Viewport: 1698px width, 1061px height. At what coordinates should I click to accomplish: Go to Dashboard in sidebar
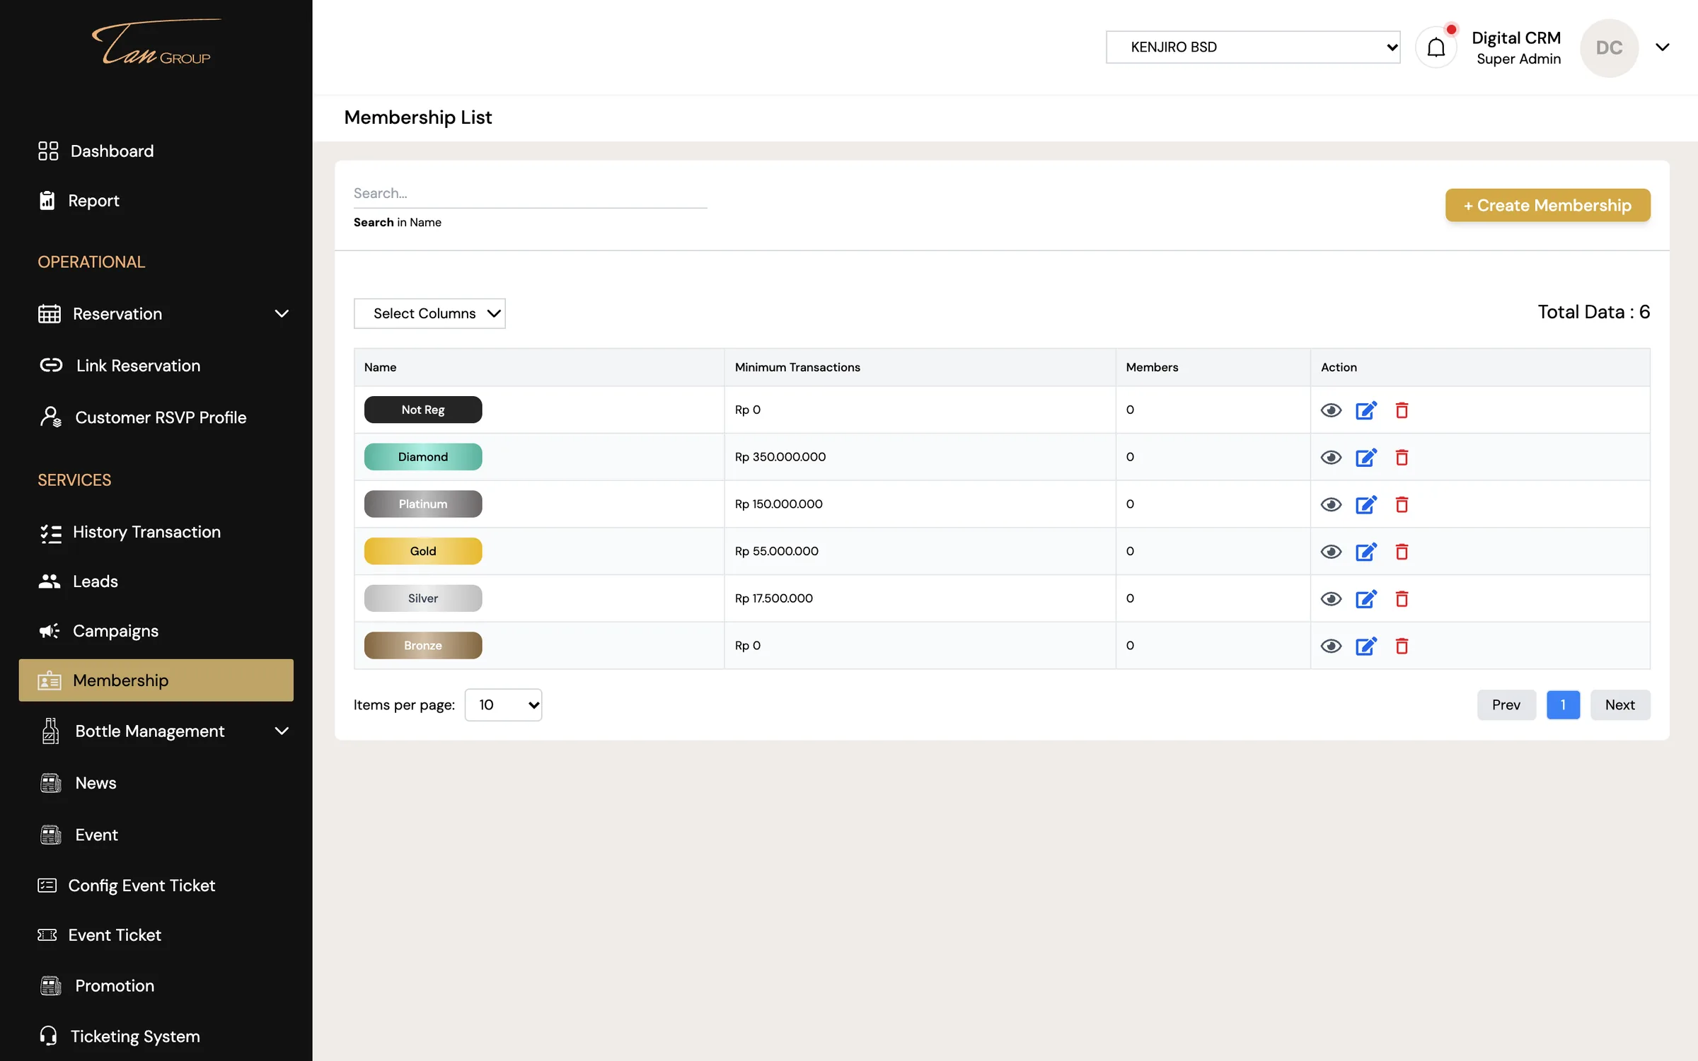pyautogui.click(x=96, y=151)
